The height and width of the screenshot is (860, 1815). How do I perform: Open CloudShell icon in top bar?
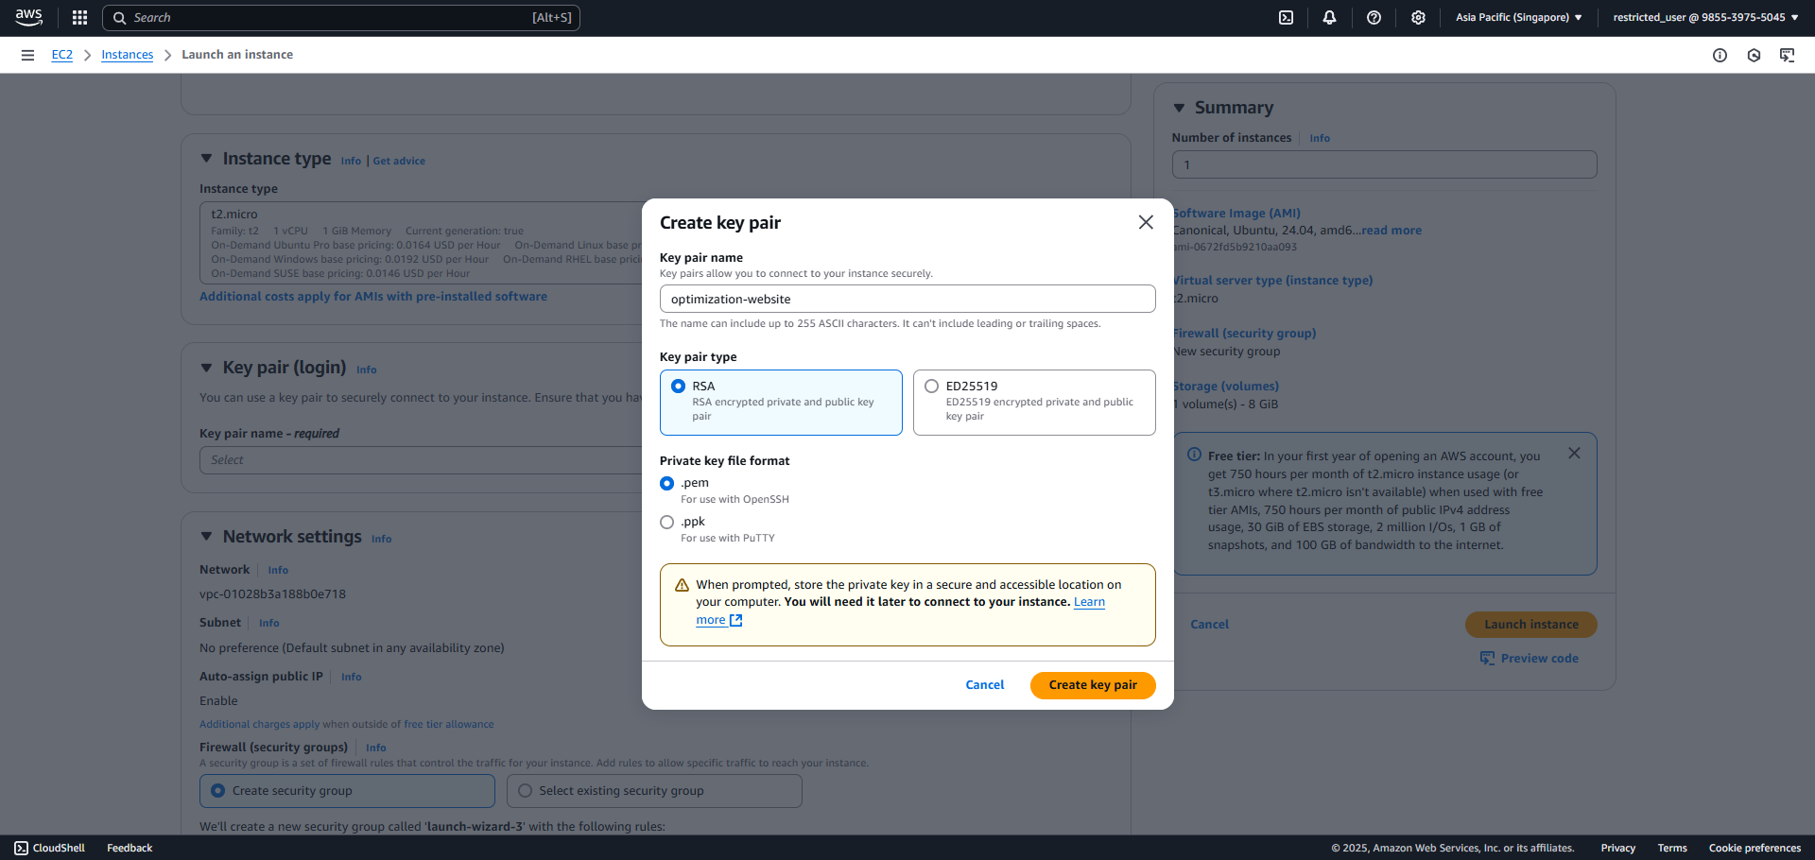(x=1286, y=17)
